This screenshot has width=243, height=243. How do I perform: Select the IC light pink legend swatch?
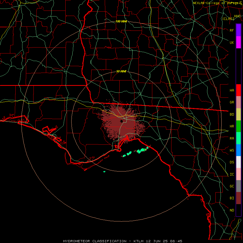[238, 174]
